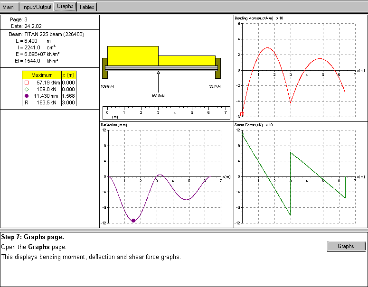Click the shorter yellow load block on the right
Viewport: 368px width, 287px height.
click(186, 60)
